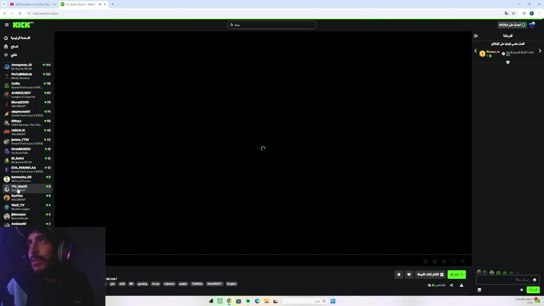Open KuriTox channel in sidebar
Screen dimensions: 544x306
point(27,198)
